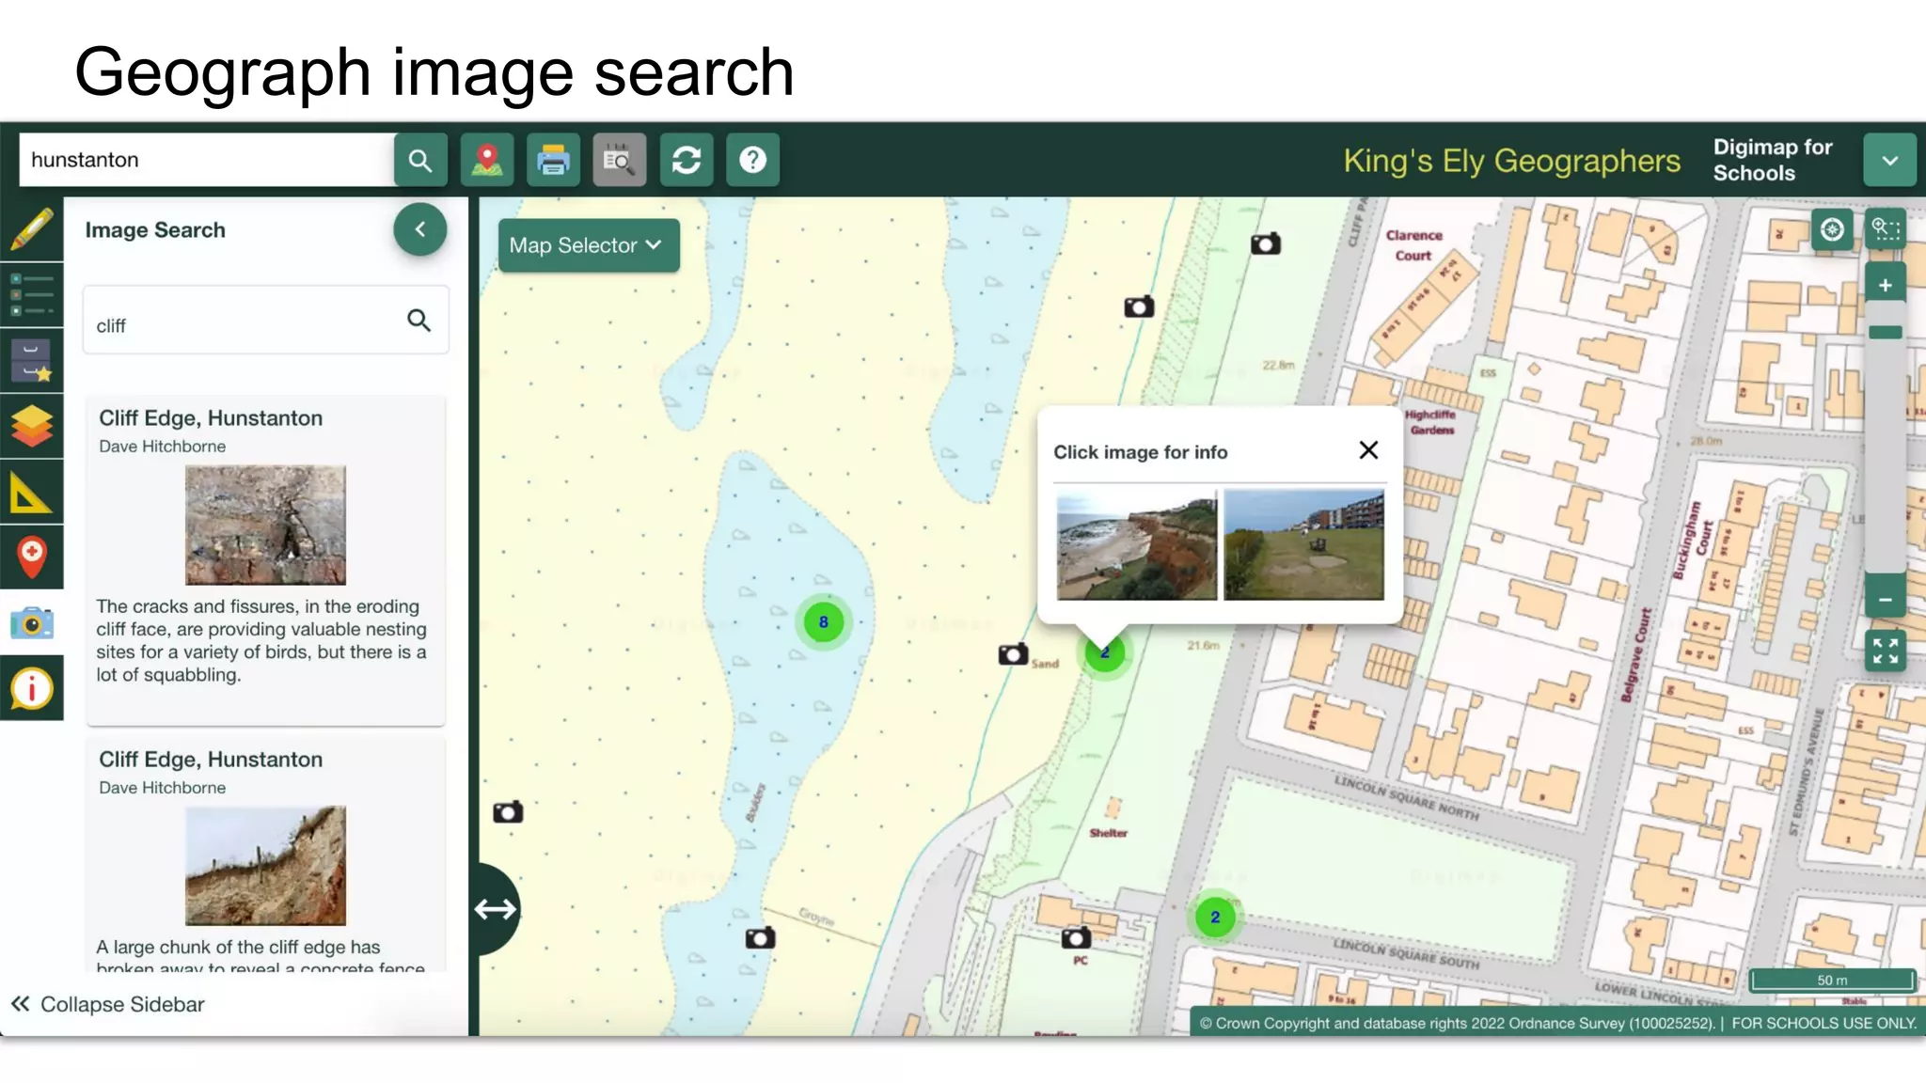The height and width of the screenshot is (1083, 1926).
Task: Click the 'Image Search' panel heading
Action: pos(155,230)
